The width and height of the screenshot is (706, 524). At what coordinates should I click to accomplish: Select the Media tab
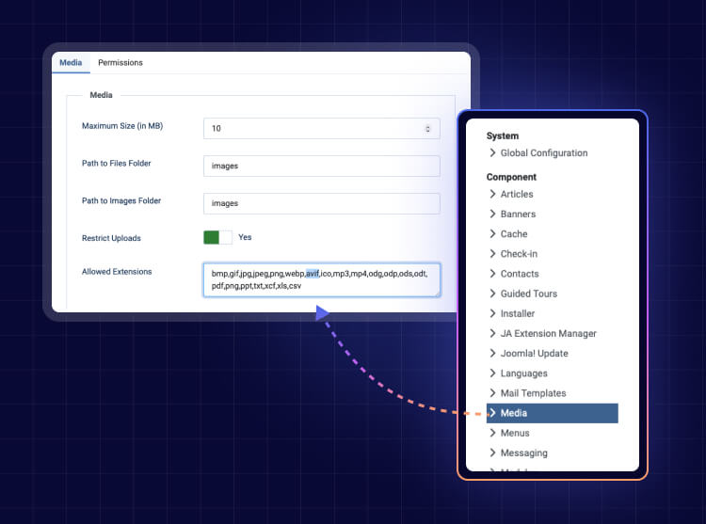point(71,62)
